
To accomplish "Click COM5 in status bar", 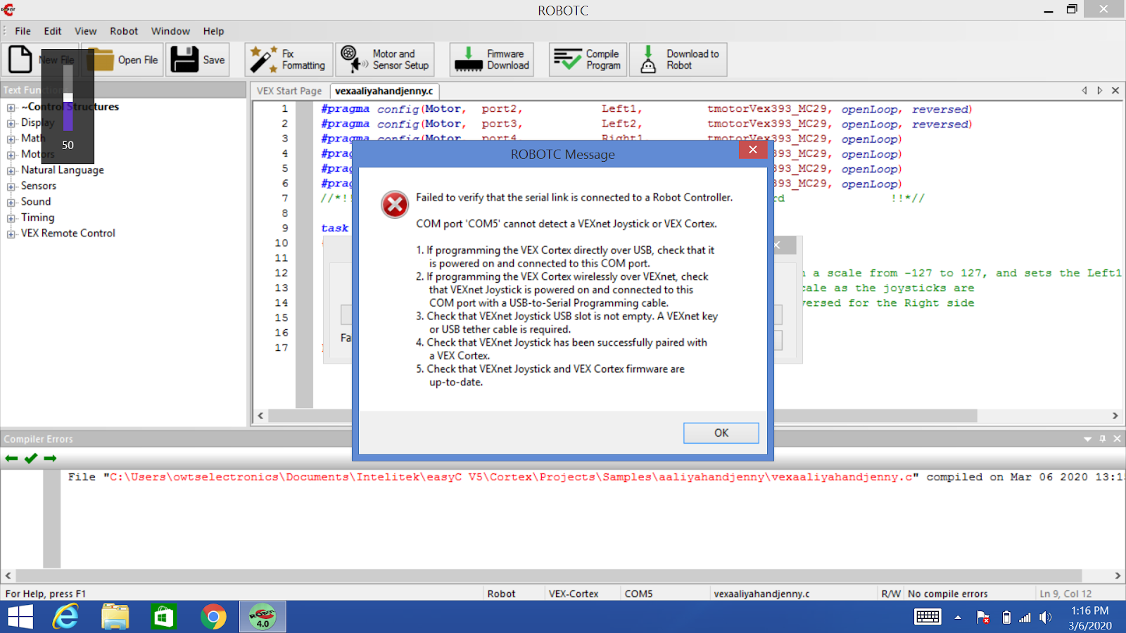I will pos(638,594).
